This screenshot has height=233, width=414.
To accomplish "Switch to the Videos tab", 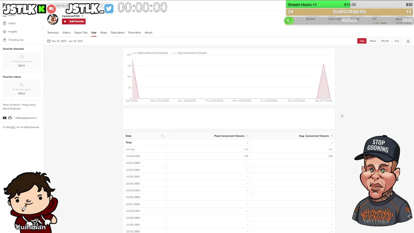I will click(x=66, y=33).
